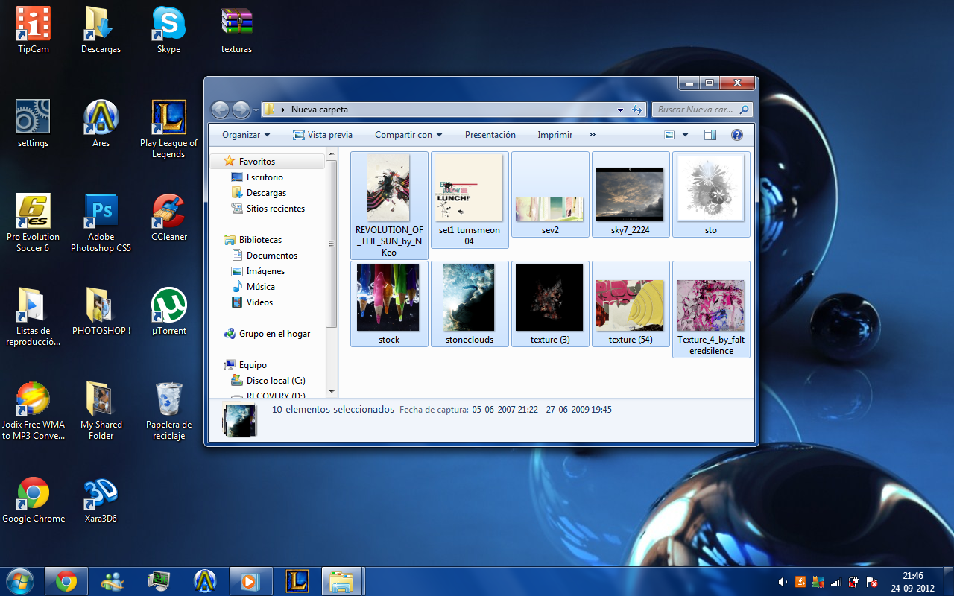Select Música library
954x596 pixels.
pos(261,287)
